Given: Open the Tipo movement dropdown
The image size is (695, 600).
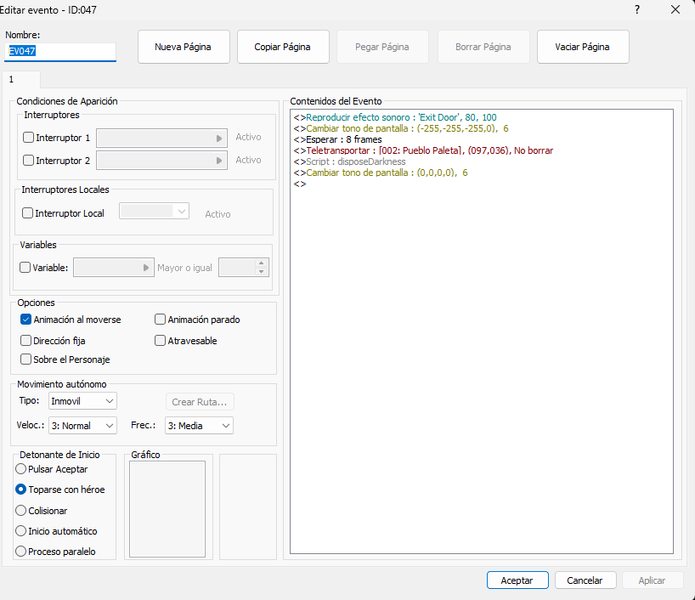Looking at the screenshot, I should (82, 400).
